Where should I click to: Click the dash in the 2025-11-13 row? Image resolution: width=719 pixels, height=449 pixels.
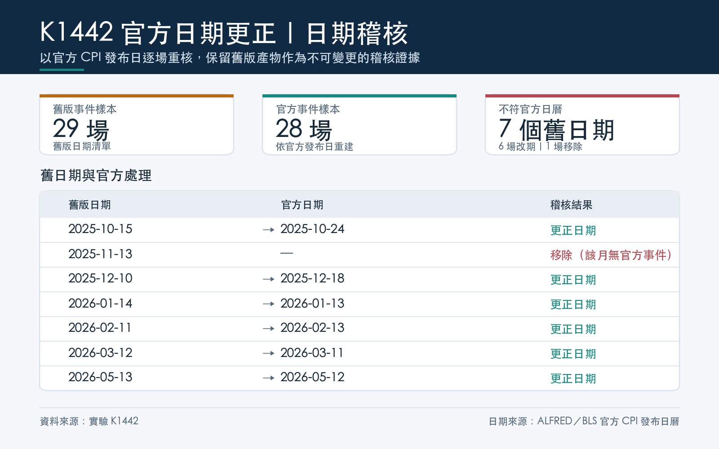pyautogui.click(x=287, y=253)
